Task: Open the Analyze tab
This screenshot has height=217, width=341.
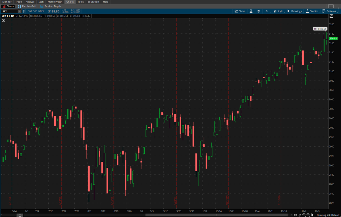Action: [30, 2]
